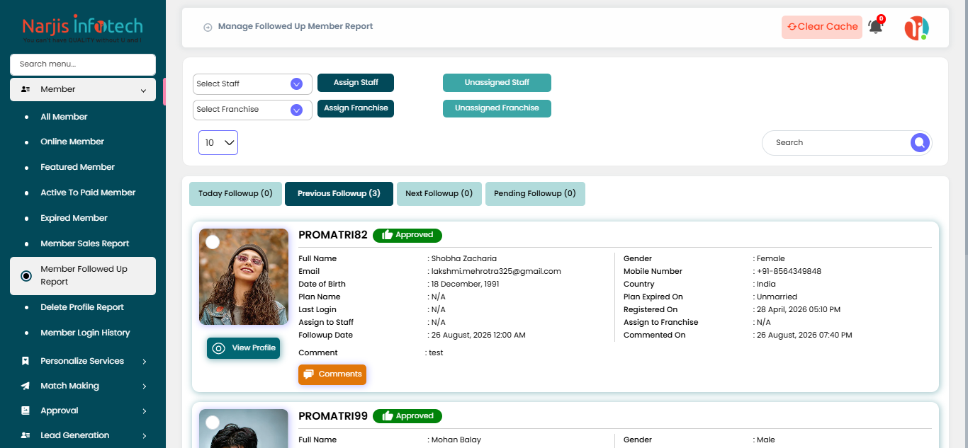This screenshot has height=448, width=968.
Task: Click mobile number +91-8564349848
Action: [x=789, y=271]
